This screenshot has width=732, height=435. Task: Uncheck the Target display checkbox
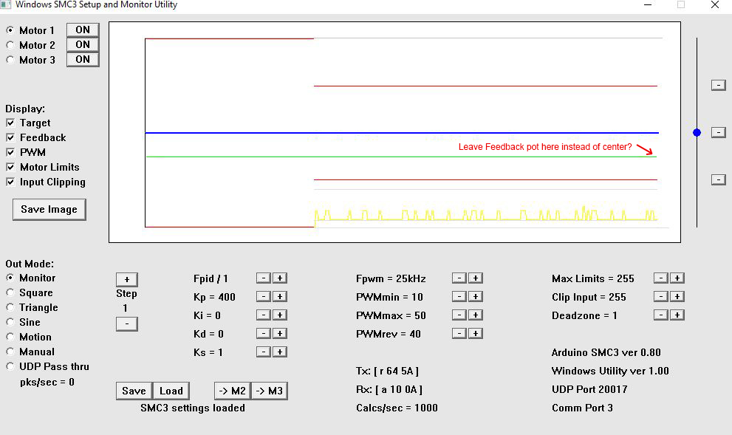coord(10,123)
